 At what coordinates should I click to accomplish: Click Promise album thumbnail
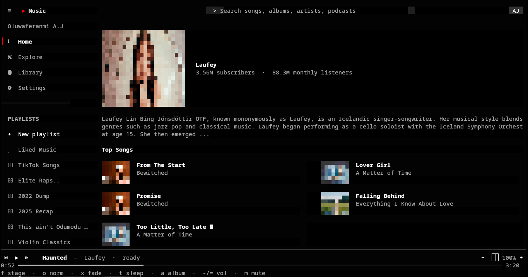tap(116, 203)
